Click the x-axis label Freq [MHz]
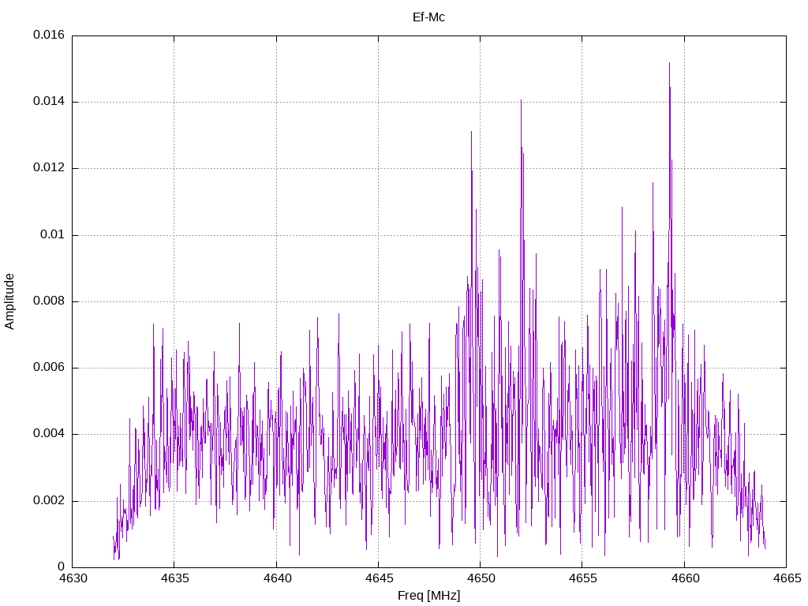Screen dimensions: 808x606 point(428,595)
